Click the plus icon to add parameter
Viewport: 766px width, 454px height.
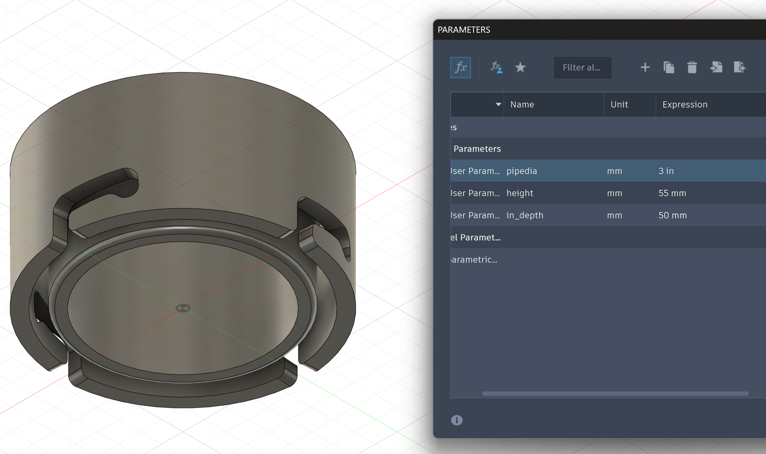point(645,67)
